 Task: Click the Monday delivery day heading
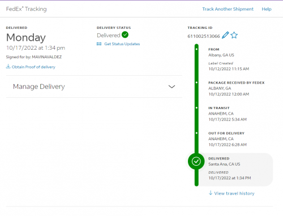click(26, 38)
